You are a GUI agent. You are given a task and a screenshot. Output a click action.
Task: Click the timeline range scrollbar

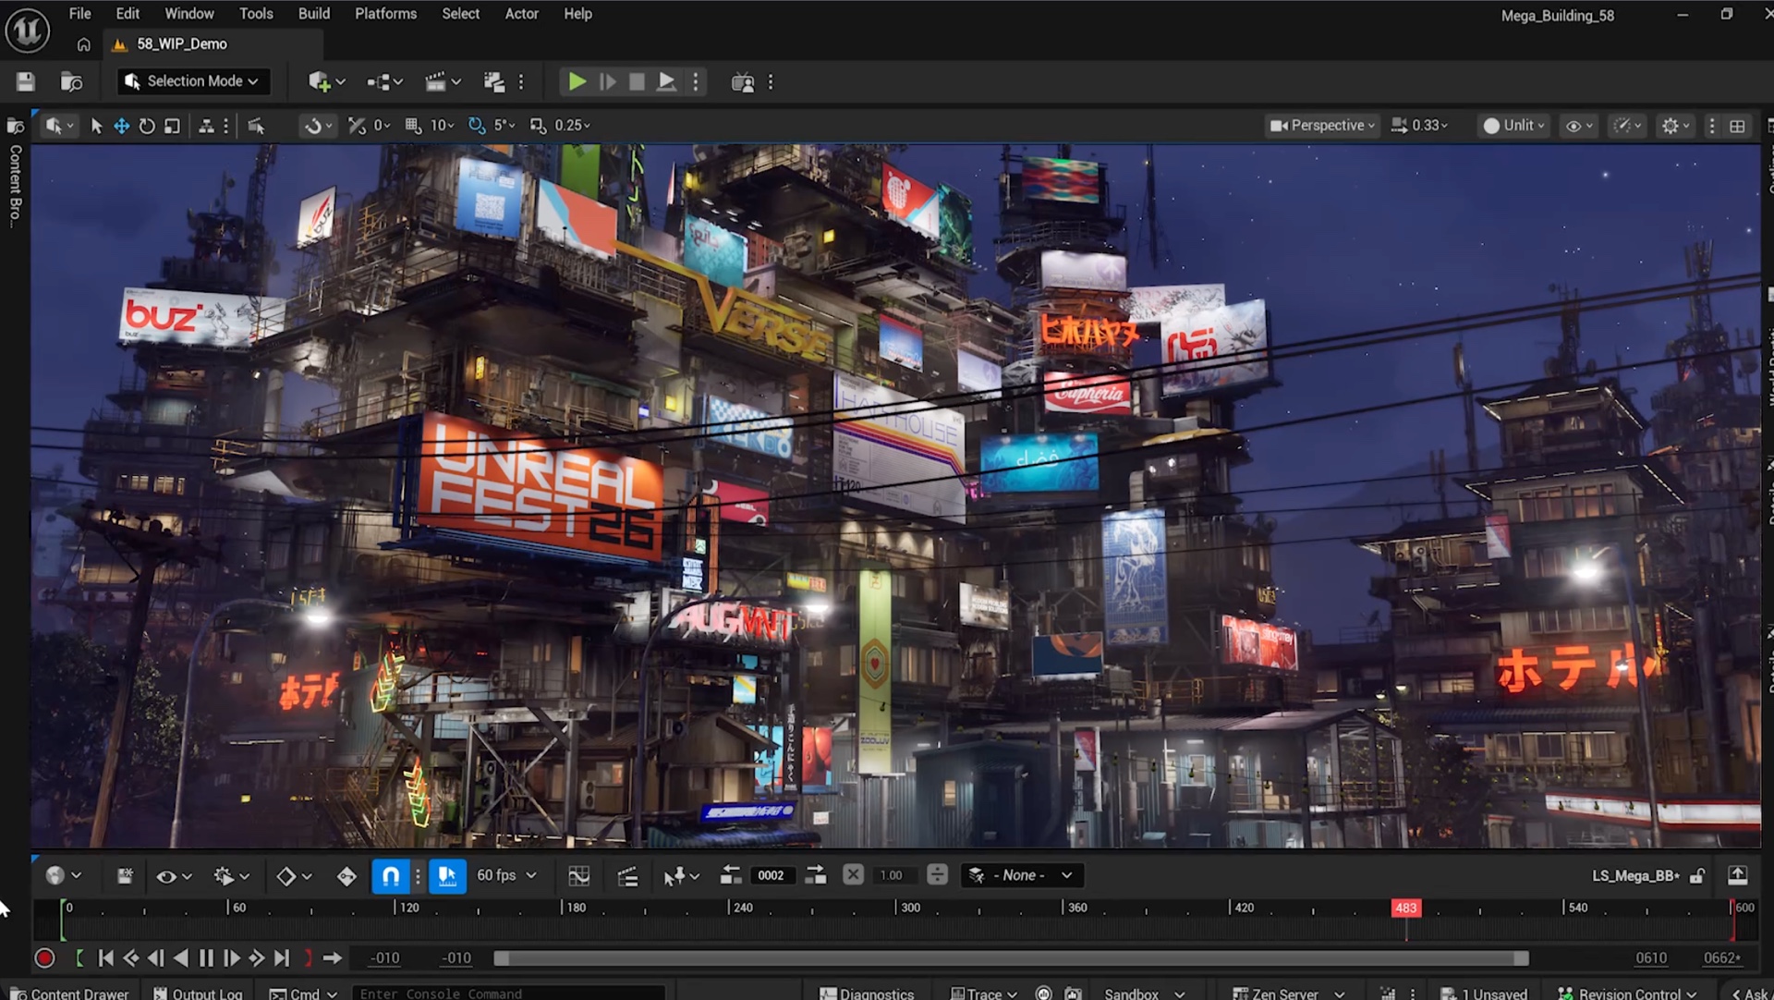(1011, 958)
